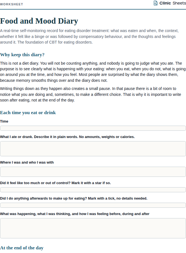Focus the Where I was and who with field

point(93,172)
